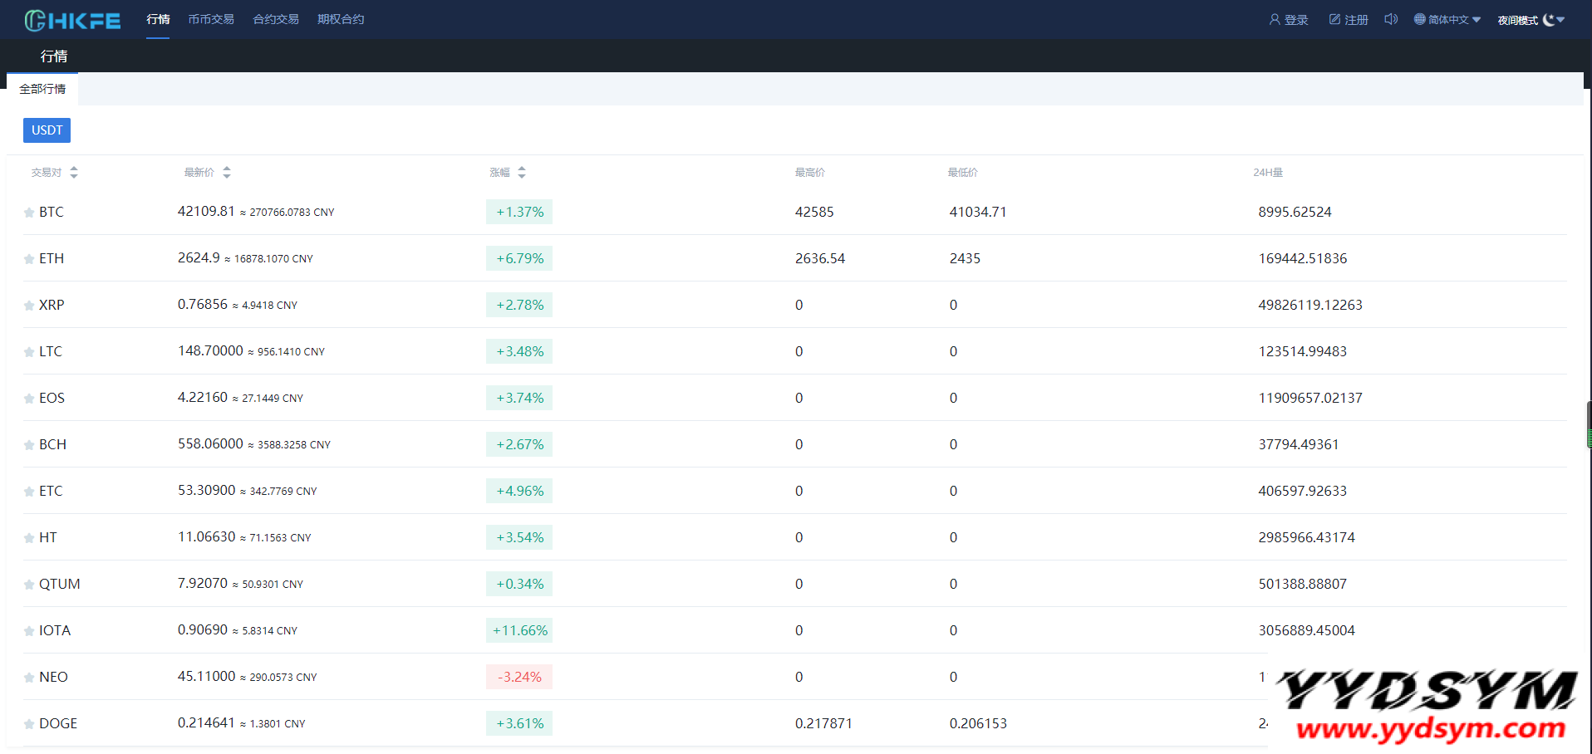Screen dimensions: 1592x754
Task: Open the 币币交易 menu item
Action: 211,19
